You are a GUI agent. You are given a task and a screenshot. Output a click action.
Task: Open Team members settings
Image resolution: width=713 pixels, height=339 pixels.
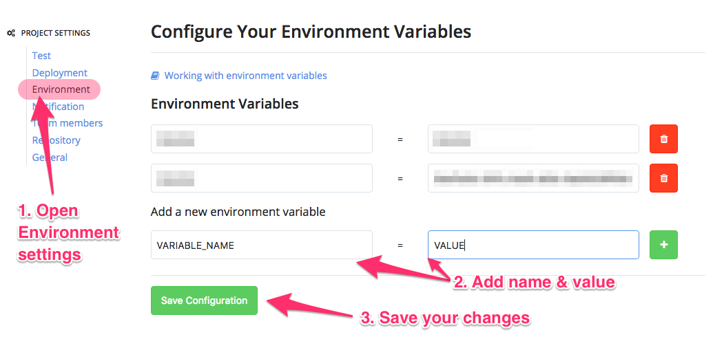point(68,124)
